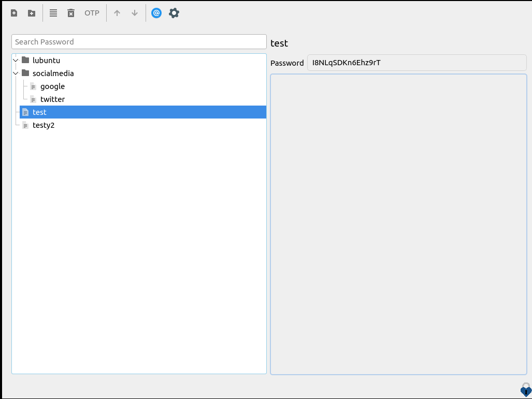Click the blue padlock icon in corner
532x399 pixels.
point(525,390)
